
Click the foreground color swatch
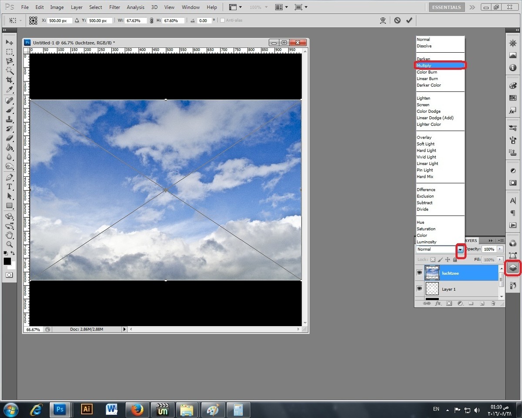7,261
